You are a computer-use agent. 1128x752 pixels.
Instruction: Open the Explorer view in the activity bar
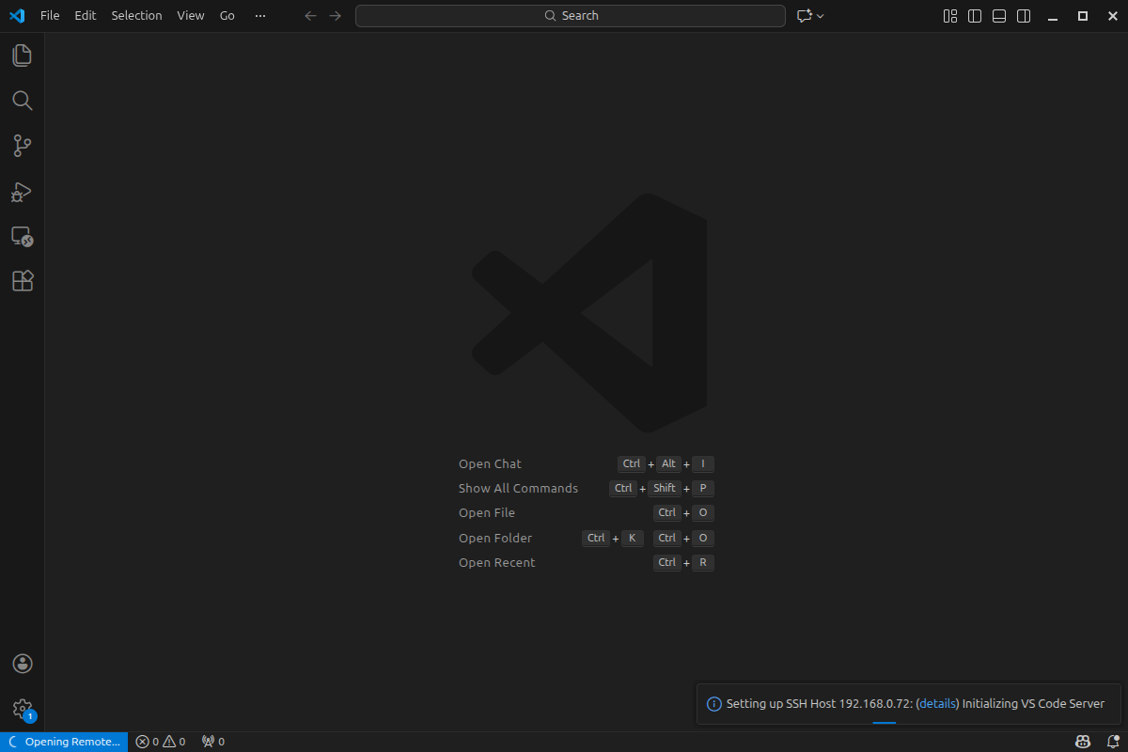[x=23, y=55]
